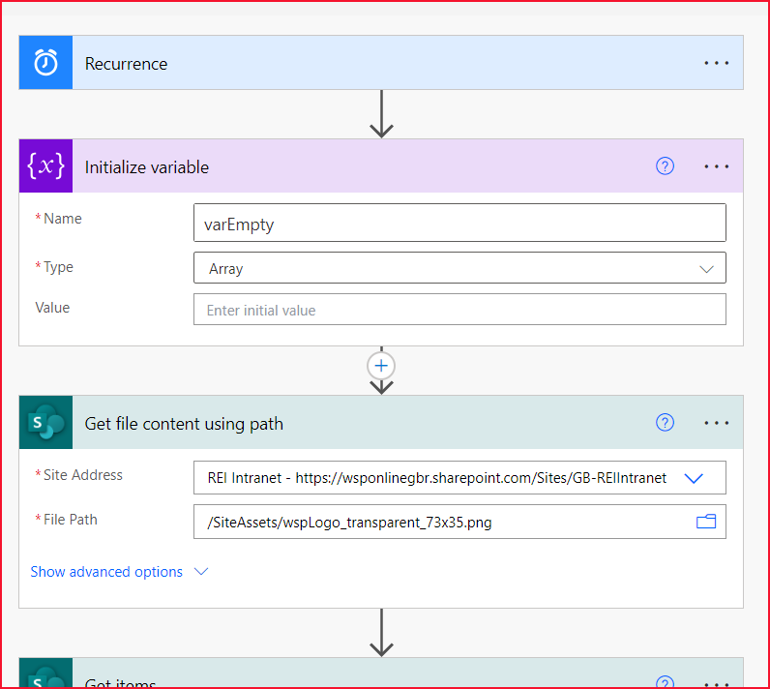Show advanced options link
Image resolution: width=770 pixels, height=689 pixels.
[106, 572]
